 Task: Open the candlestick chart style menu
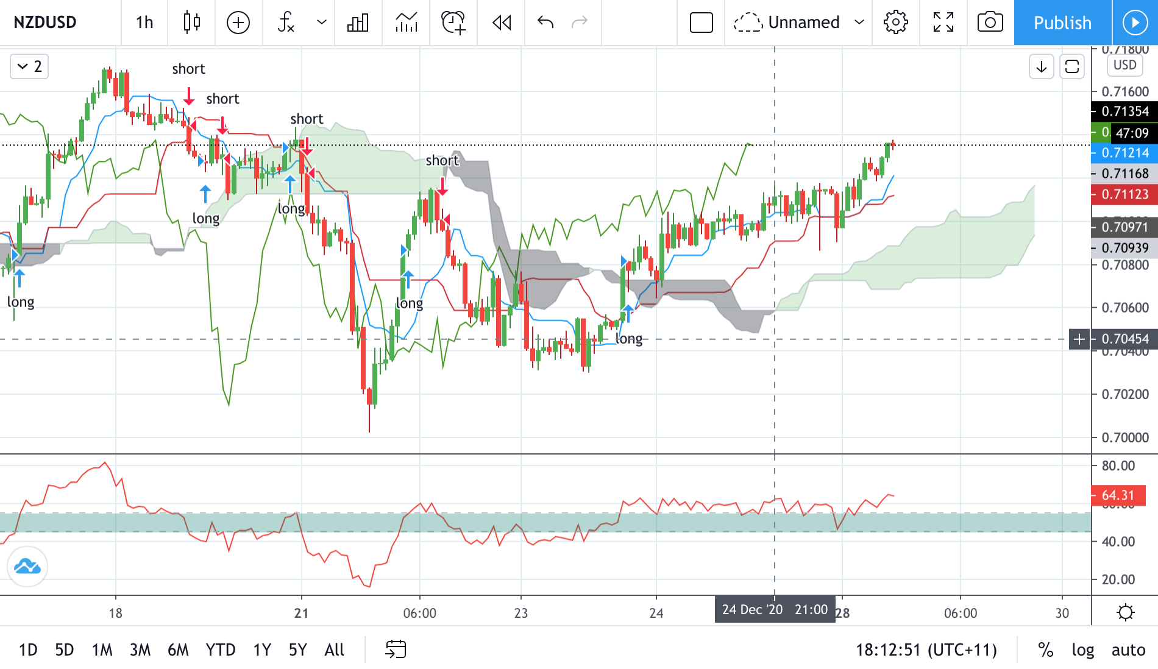(192, 23)
